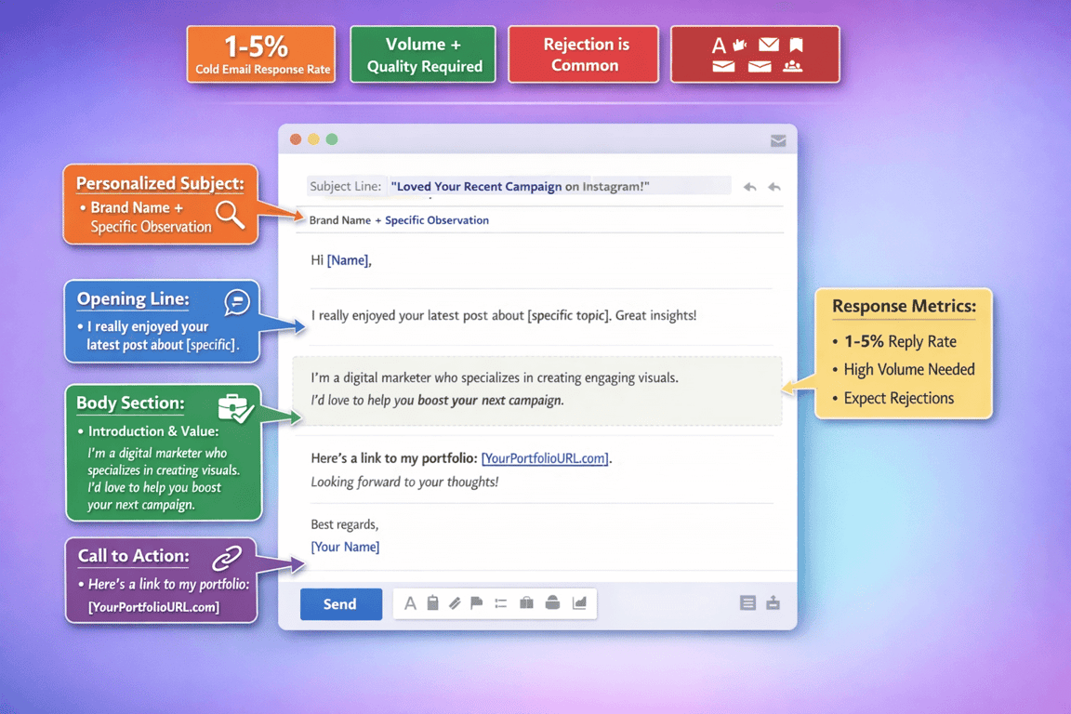The height and width of the screenshot is (714, 1071).
Task: Click the "Personalized Subject:" heading
Action: [160, 184]
